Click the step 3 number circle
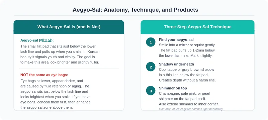This screenshot has width=268, height=120. click(x=151, y=91)
